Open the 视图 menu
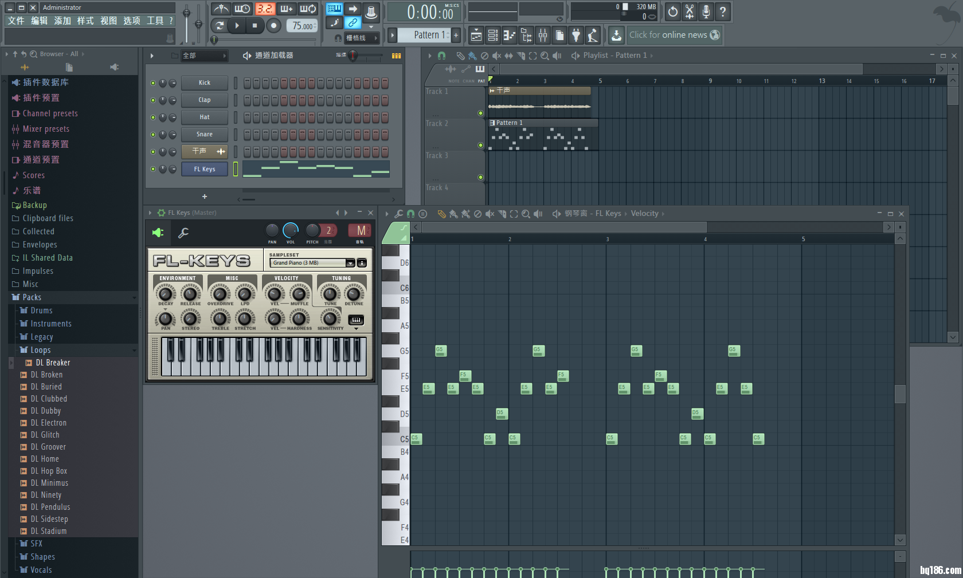The image size is (963, 578). pyautogui.click(x=108, y=21)
